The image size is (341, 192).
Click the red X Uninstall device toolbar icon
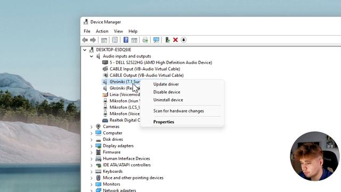[x=175, y=40]
